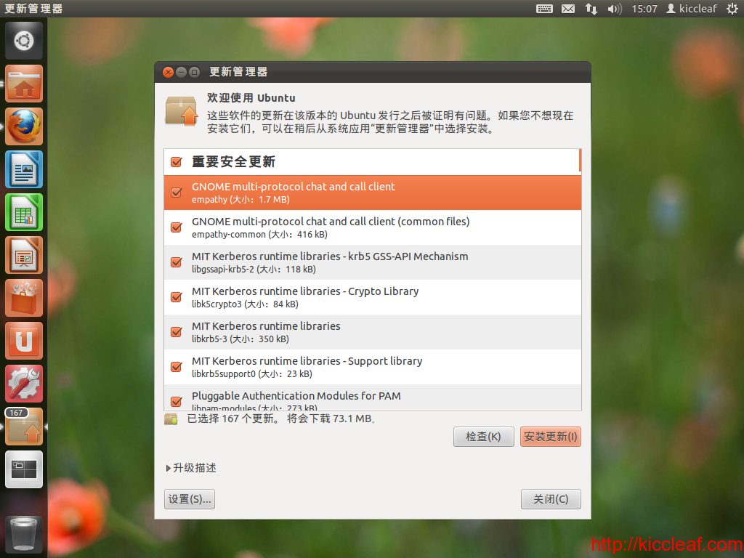This screenshot has width=744, height=558.
Task: Click the 15:07 clock in panel
Action: 644,9
